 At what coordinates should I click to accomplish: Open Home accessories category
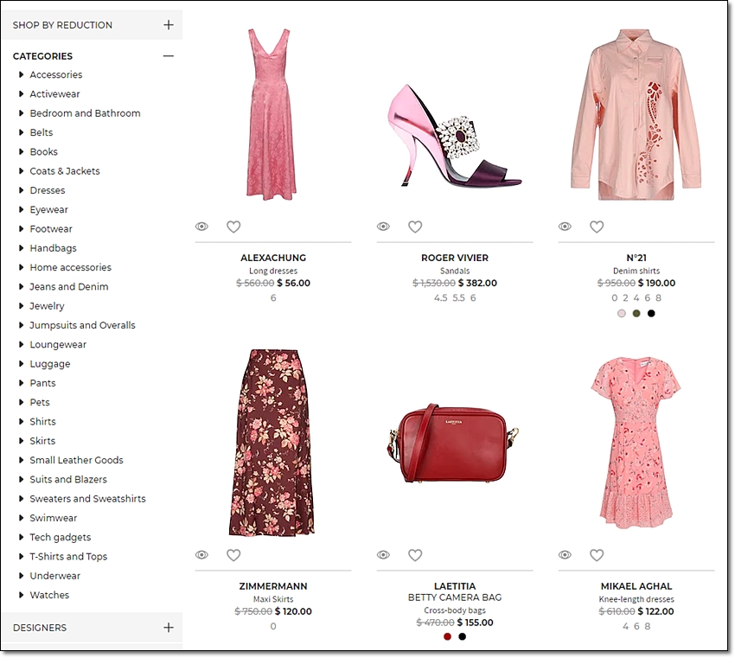click(x=70, y=267)
